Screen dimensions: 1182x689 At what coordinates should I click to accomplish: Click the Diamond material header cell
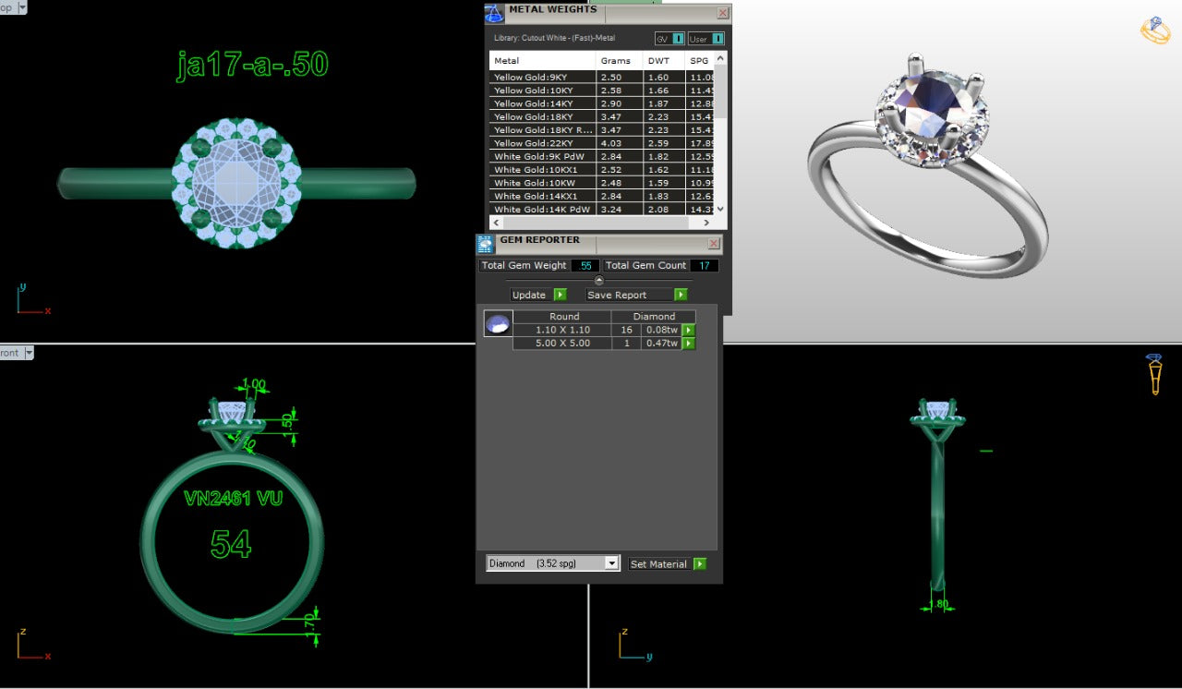[654, 317]
